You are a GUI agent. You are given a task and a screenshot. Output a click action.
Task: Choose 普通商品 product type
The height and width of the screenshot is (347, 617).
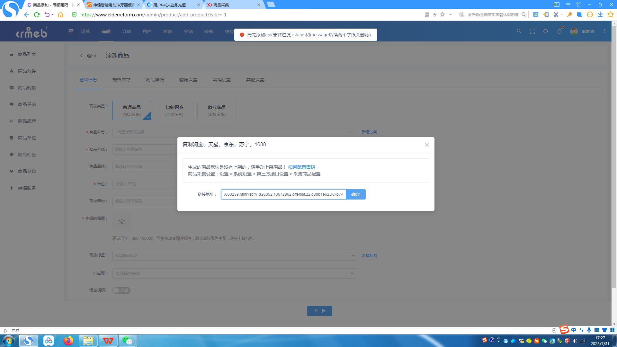pos(132,111)
